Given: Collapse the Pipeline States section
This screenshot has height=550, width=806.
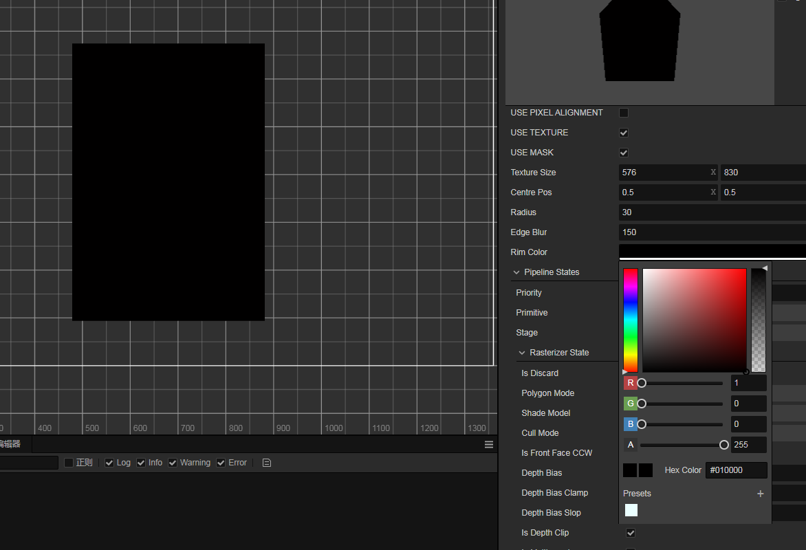Looking at the screenshot, I should point(516,272).
